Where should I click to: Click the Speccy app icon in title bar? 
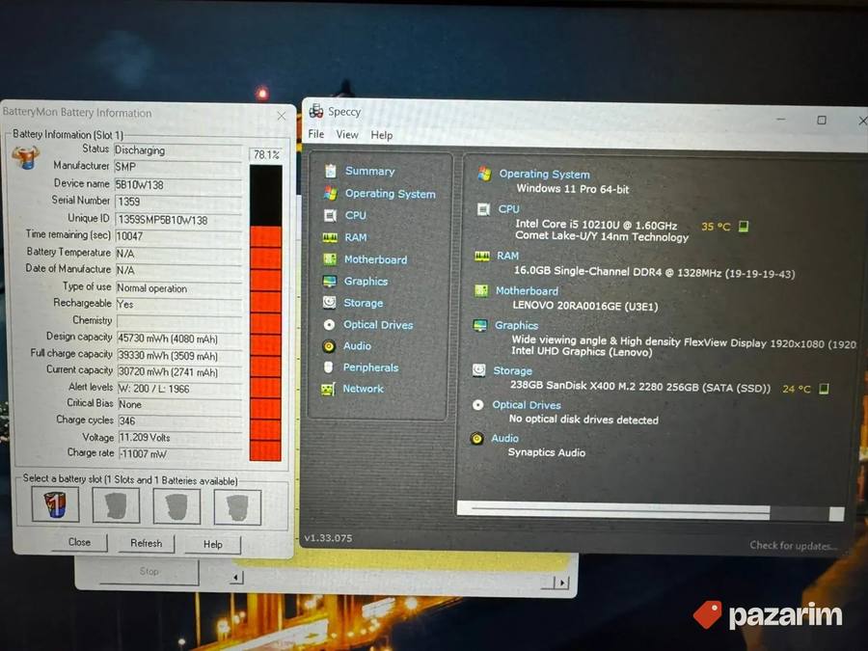tap(316, 111)
